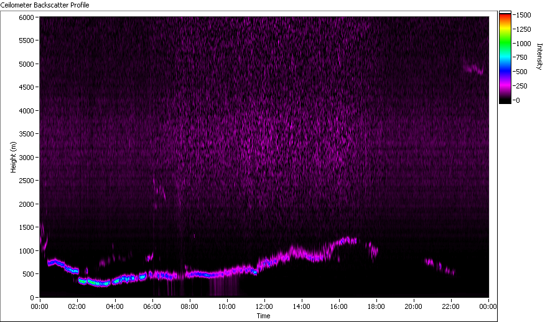Click the 1500 intensity scale value
545x322 pixels.
(x=524, y=15)
